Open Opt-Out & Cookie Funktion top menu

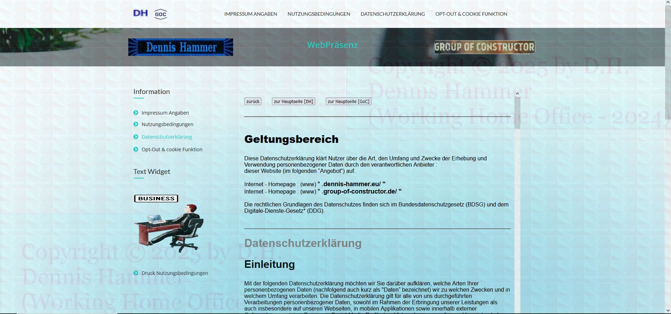click(471, 14)
